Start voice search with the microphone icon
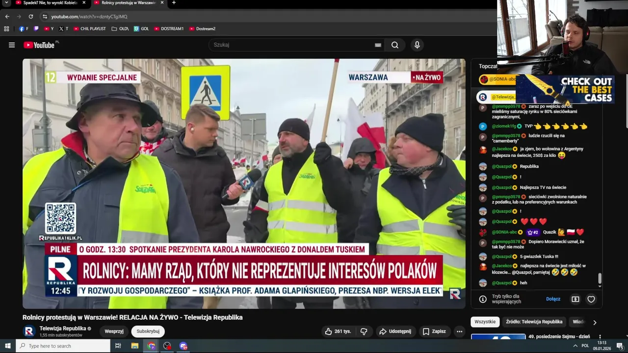The image size is (628, 353). click(417, 45)
